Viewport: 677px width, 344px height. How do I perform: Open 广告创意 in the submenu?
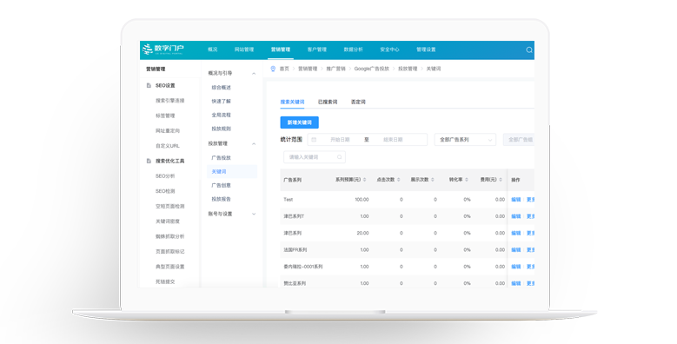221,185
